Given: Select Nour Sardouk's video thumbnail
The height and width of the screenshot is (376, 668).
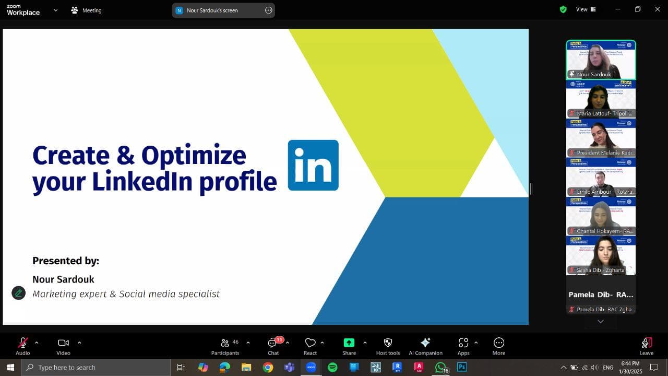Looking at the screenshot, I should pos(601,60).
